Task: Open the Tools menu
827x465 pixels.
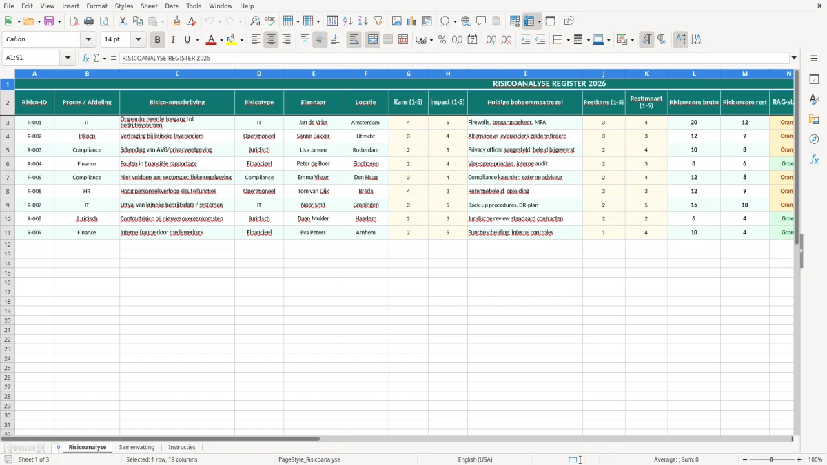Action: click(194, 6)
